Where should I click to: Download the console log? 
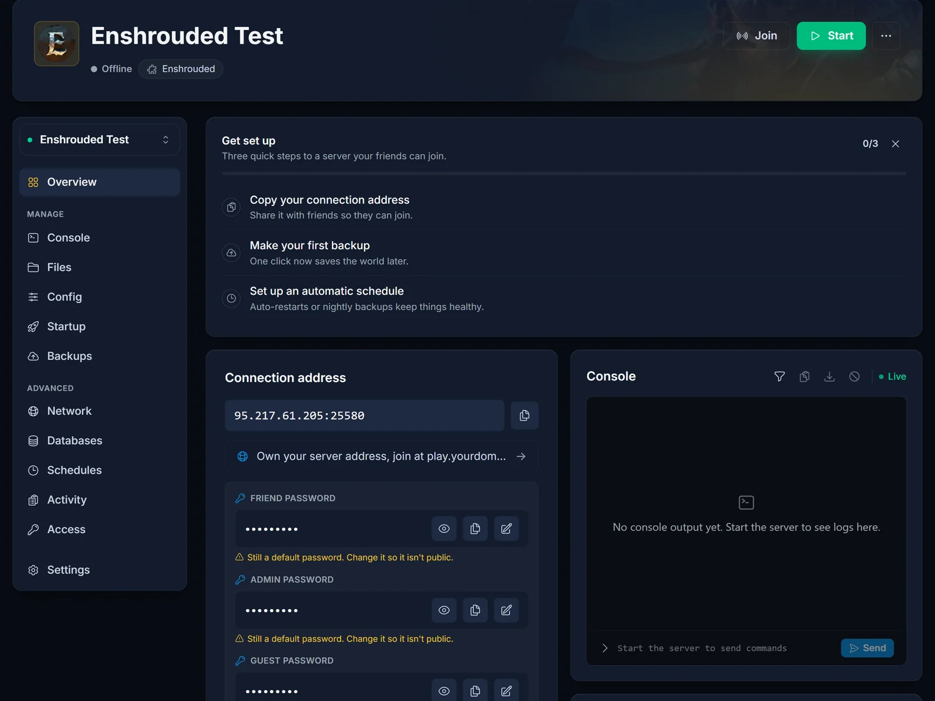(x=829, y=377)
